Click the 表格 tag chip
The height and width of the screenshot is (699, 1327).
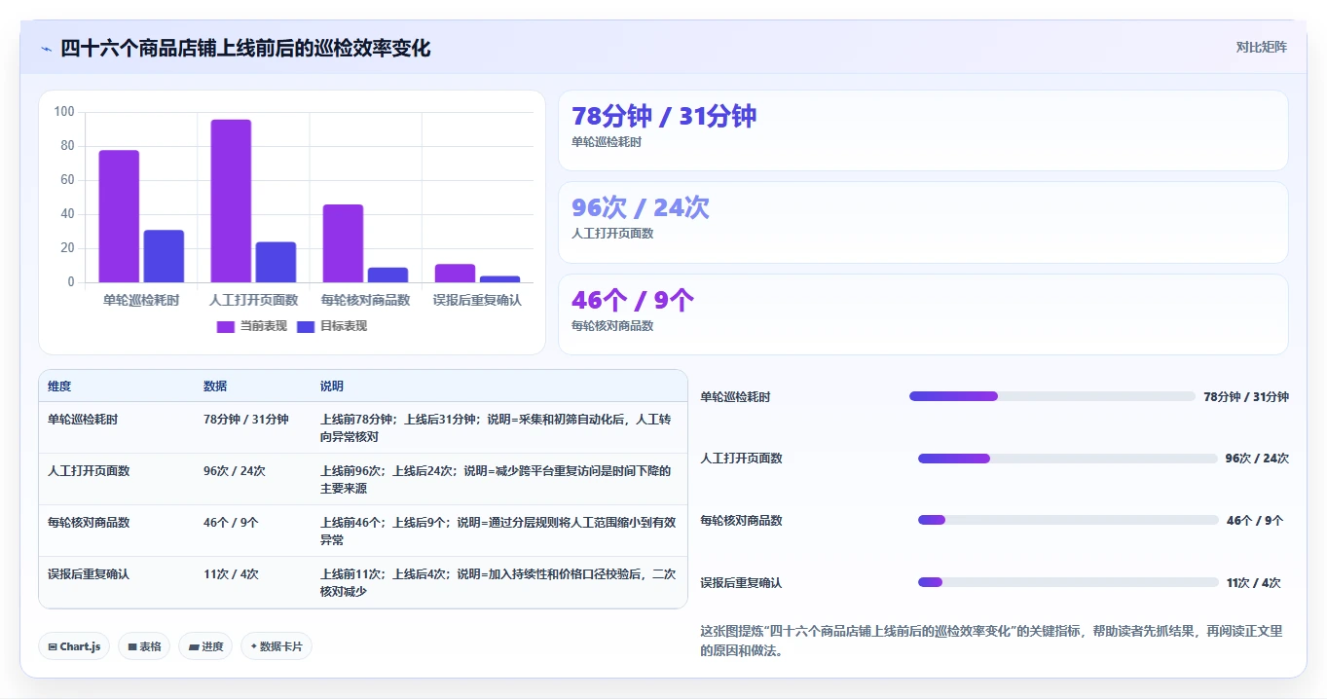(144, 646)
